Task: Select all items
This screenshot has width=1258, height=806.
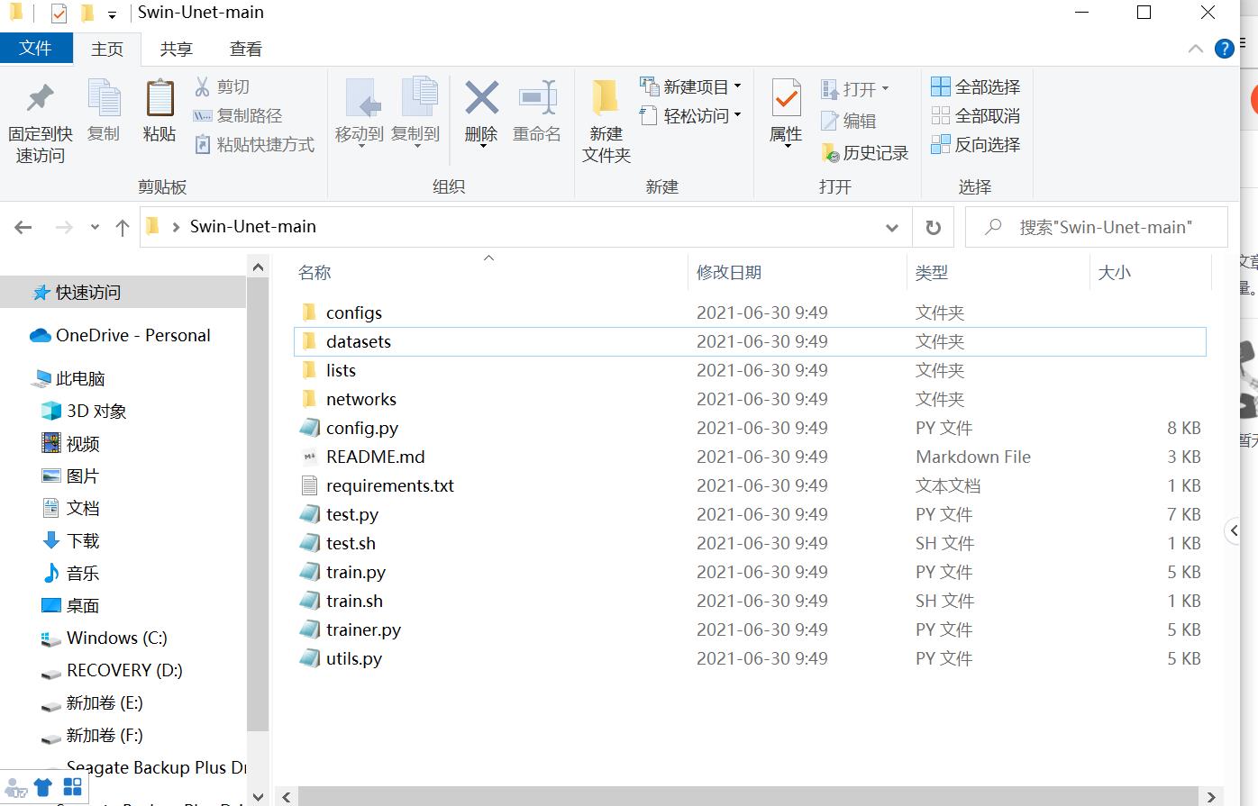Action: tap(976, 86)
